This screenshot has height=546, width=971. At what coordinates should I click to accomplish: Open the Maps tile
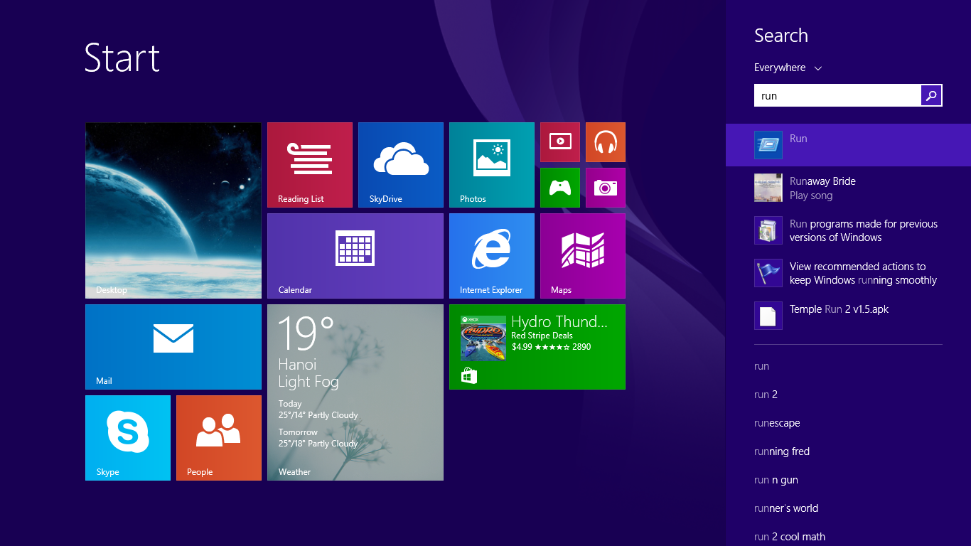coord(583,256)
